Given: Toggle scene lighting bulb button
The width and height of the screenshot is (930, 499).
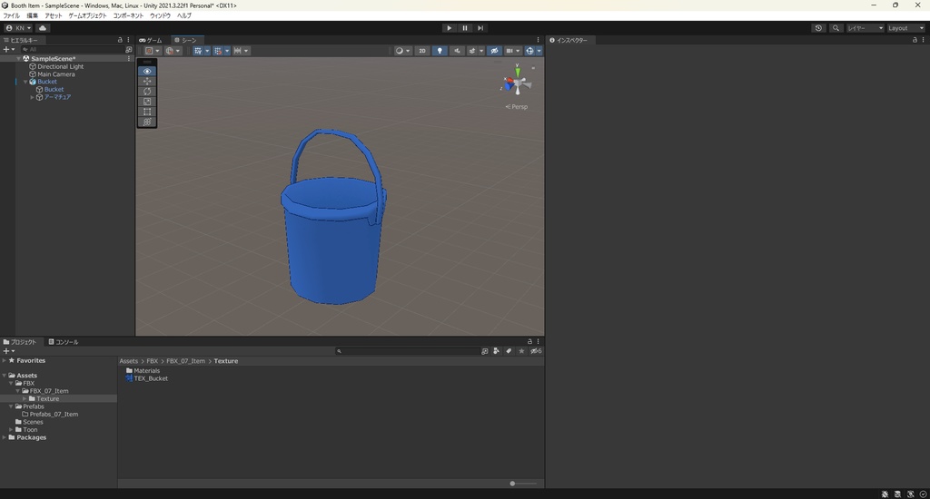Looking at the screenshot, I should pos(440,51).
